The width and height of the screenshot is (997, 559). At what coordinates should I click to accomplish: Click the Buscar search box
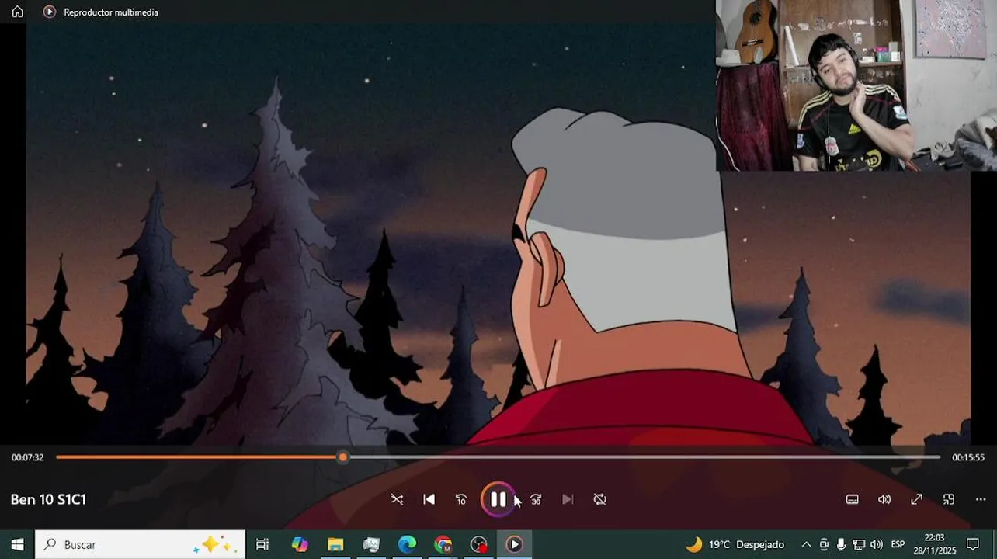click(141, 544)
